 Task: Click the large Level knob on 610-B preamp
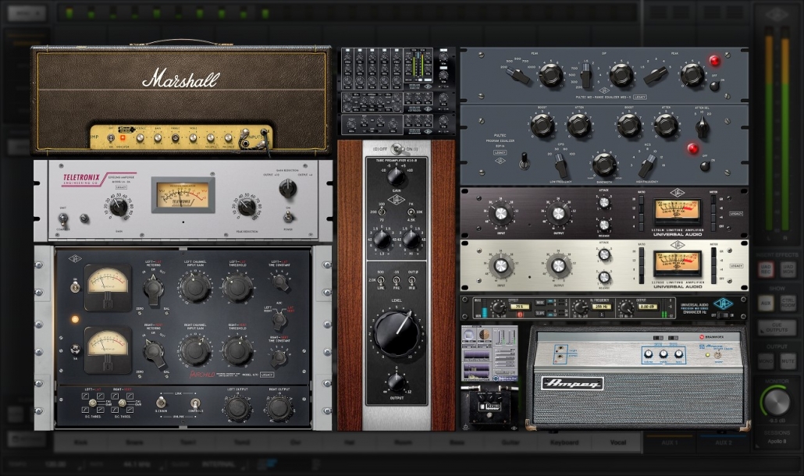[x=397, y=333]
